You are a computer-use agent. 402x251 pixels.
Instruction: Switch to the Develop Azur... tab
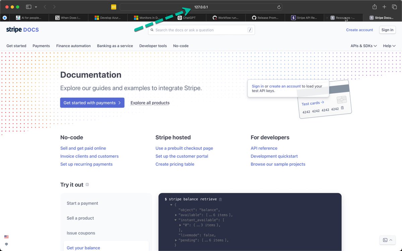[x=108, y=18]
